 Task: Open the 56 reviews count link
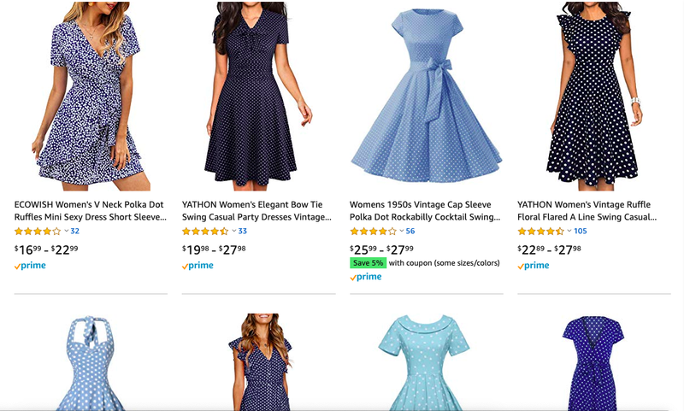tap(410, 231)
